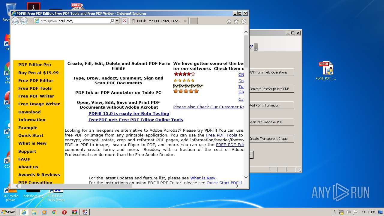This screenshot has height=216, width=384.
Task: Click Scan into Image or PDF button
Action: [x=271, y=122]
